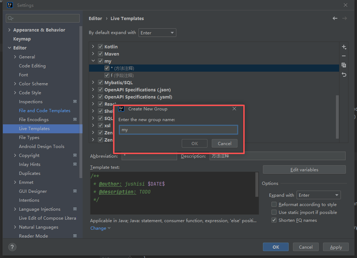Open the Expand with dropdown in Options
Screen dimensions: 357x258
coord(318,195)
